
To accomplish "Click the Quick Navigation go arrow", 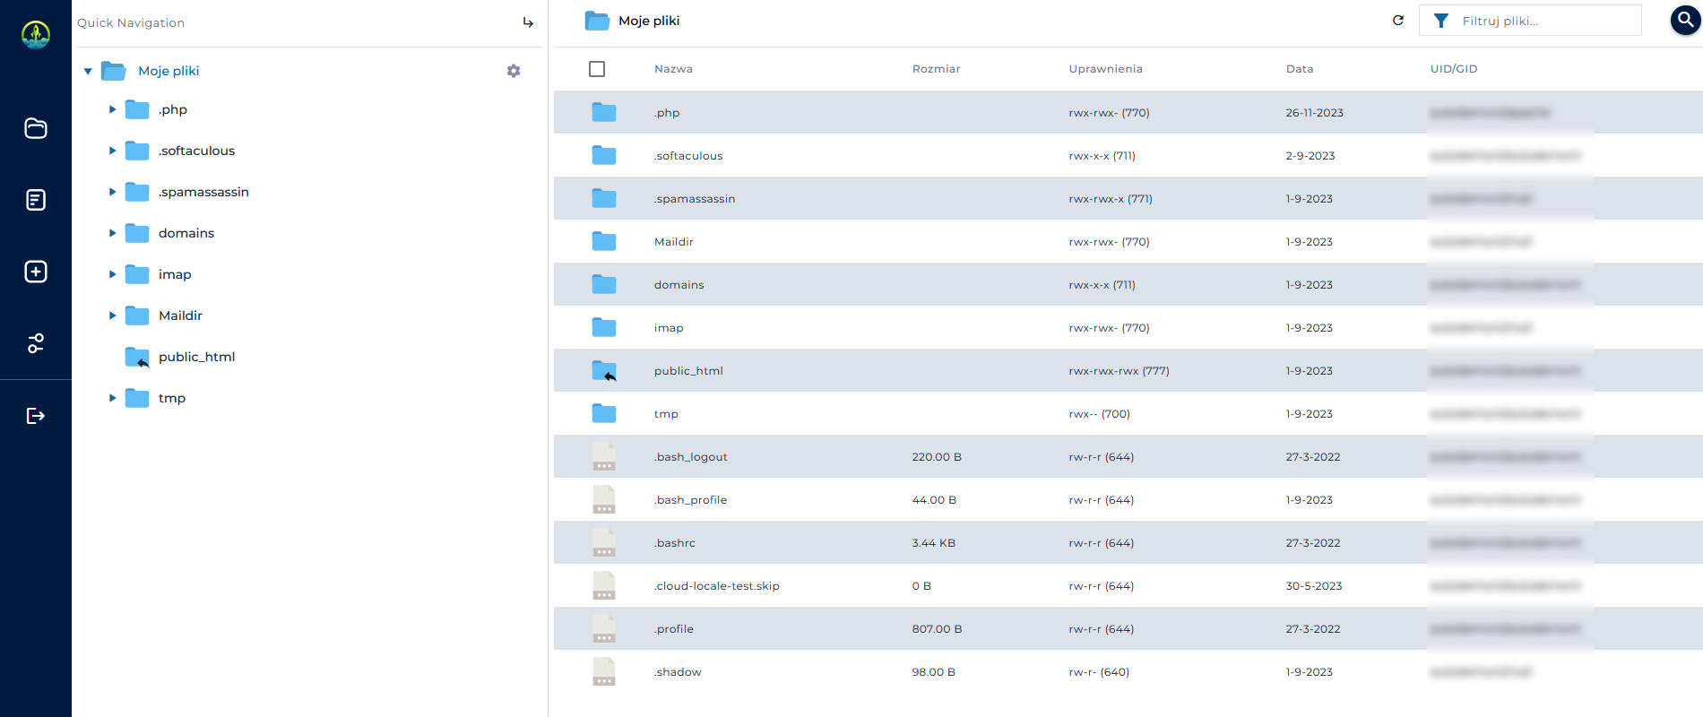I will (528, 22).
